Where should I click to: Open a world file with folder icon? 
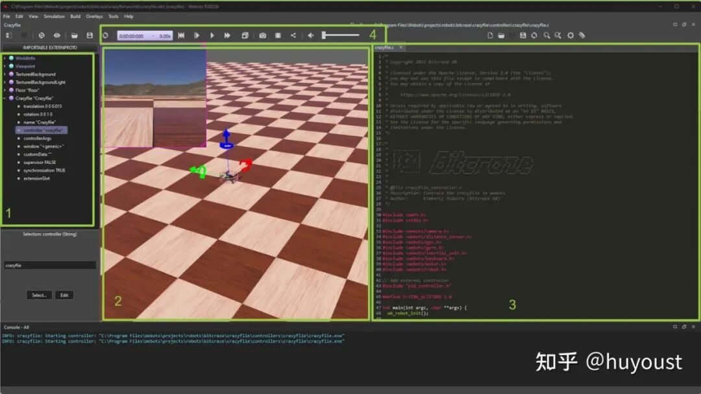coord(74,35)
